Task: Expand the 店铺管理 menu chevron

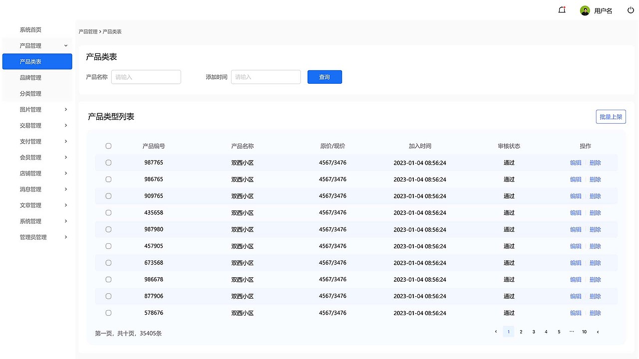Action: click(x=66, y=174)
